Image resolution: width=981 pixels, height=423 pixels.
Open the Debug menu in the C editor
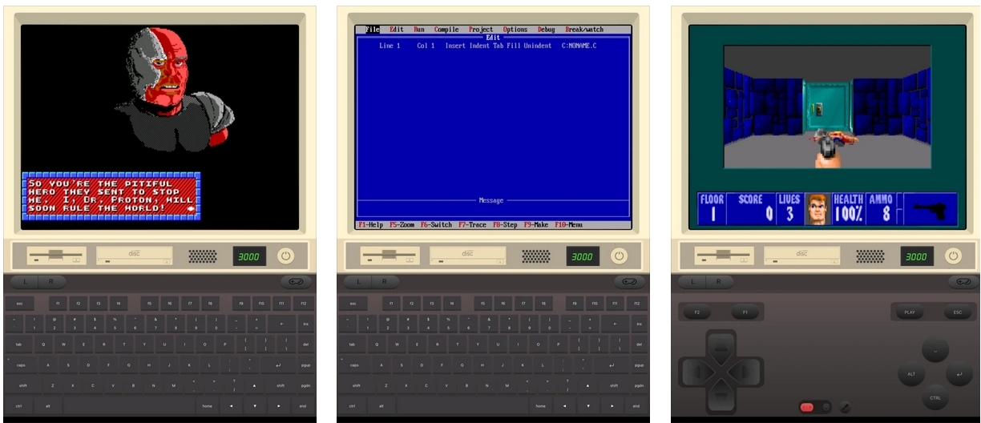click(x=546, y=30)
